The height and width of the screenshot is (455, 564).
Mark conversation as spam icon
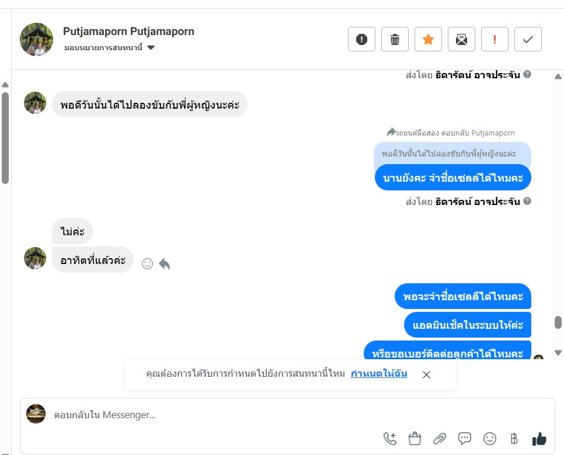(361, 39)
